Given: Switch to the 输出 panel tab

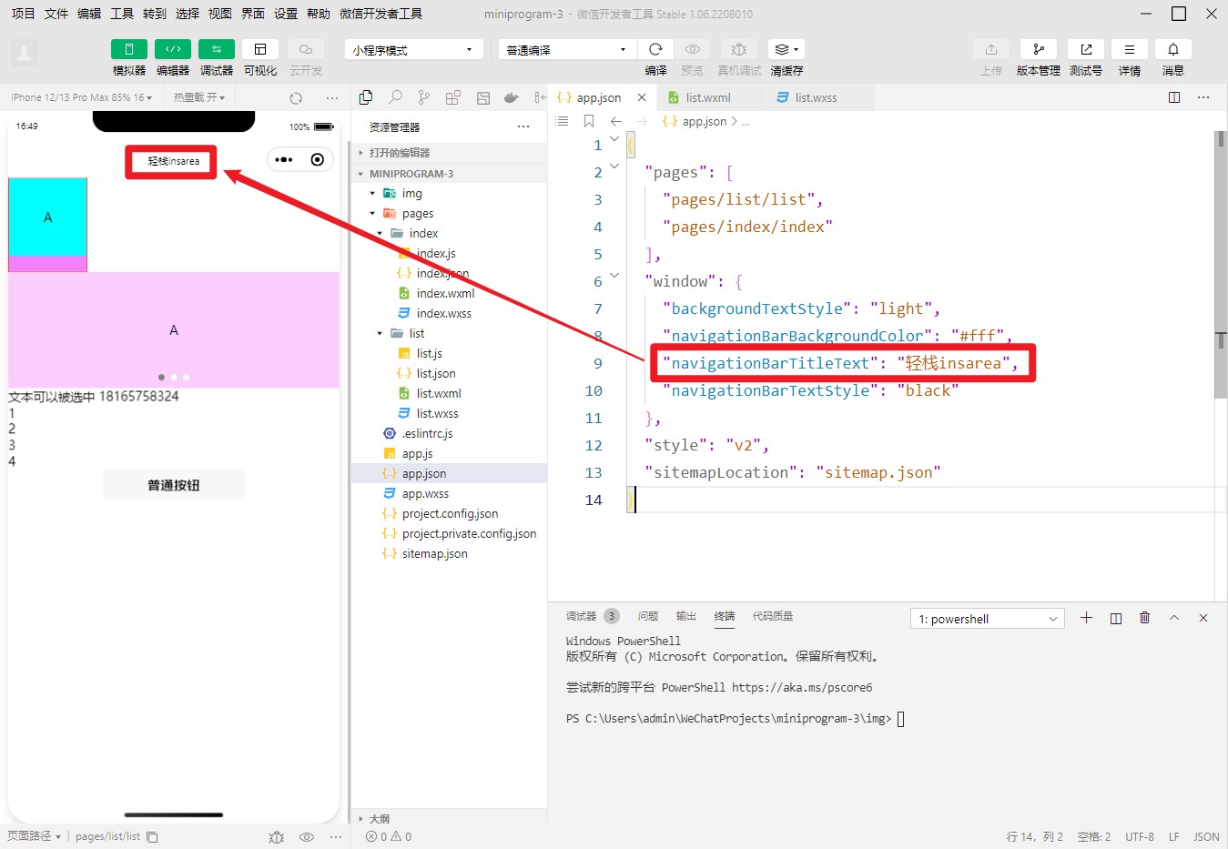Looking at the screenshot, I should 686,616.
